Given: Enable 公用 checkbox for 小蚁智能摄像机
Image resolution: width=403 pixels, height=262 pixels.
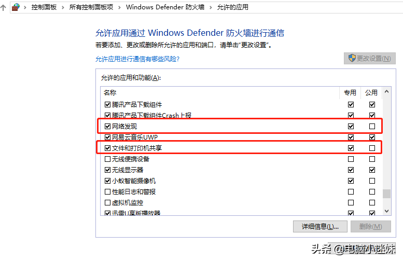Looking at the screenshot, I should (372, 181).
